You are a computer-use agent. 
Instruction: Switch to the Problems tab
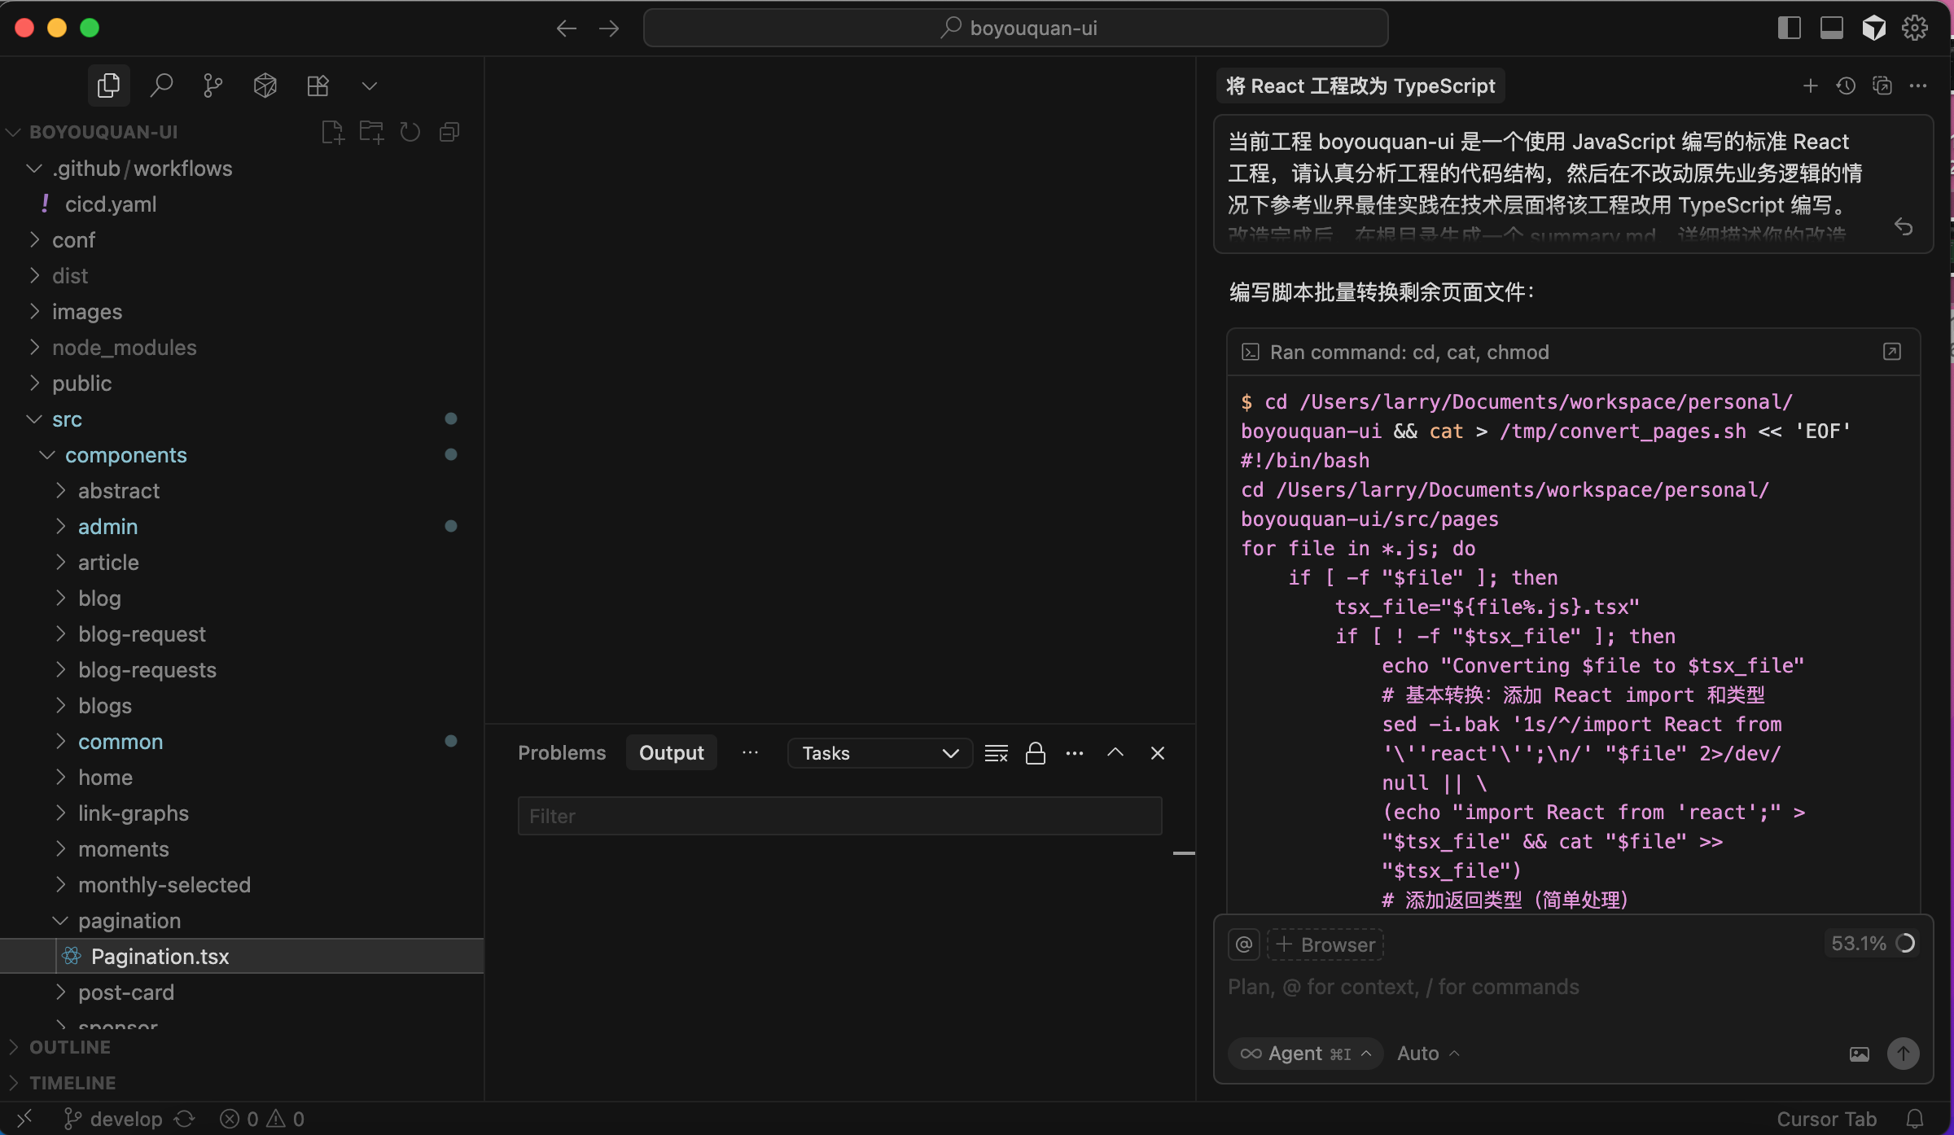coord(561,752)
